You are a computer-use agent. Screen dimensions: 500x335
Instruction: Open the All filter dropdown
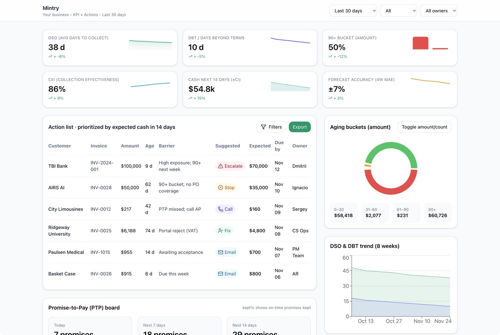398,11
